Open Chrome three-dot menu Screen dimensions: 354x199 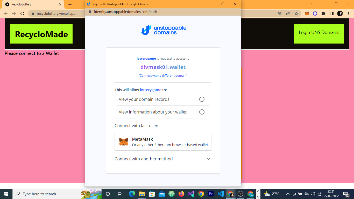tap(348, 13)
